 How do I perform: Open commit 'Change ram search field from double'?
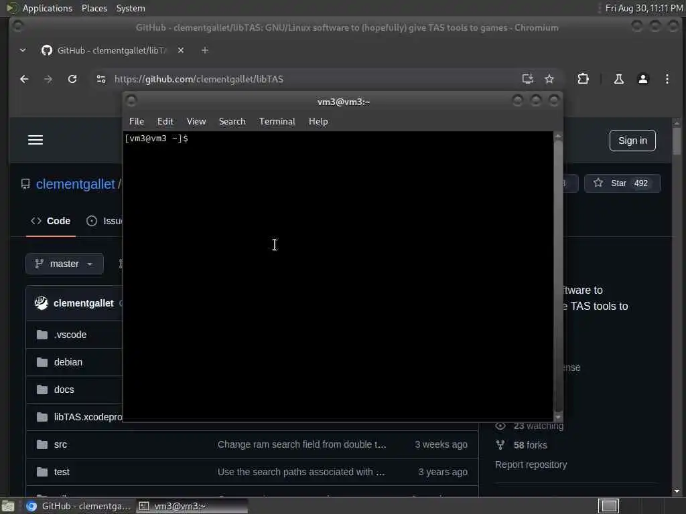(302, 444)
